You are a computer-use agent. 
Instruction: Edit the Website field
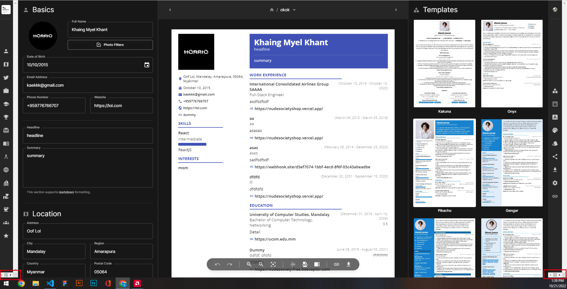(122, 106)
